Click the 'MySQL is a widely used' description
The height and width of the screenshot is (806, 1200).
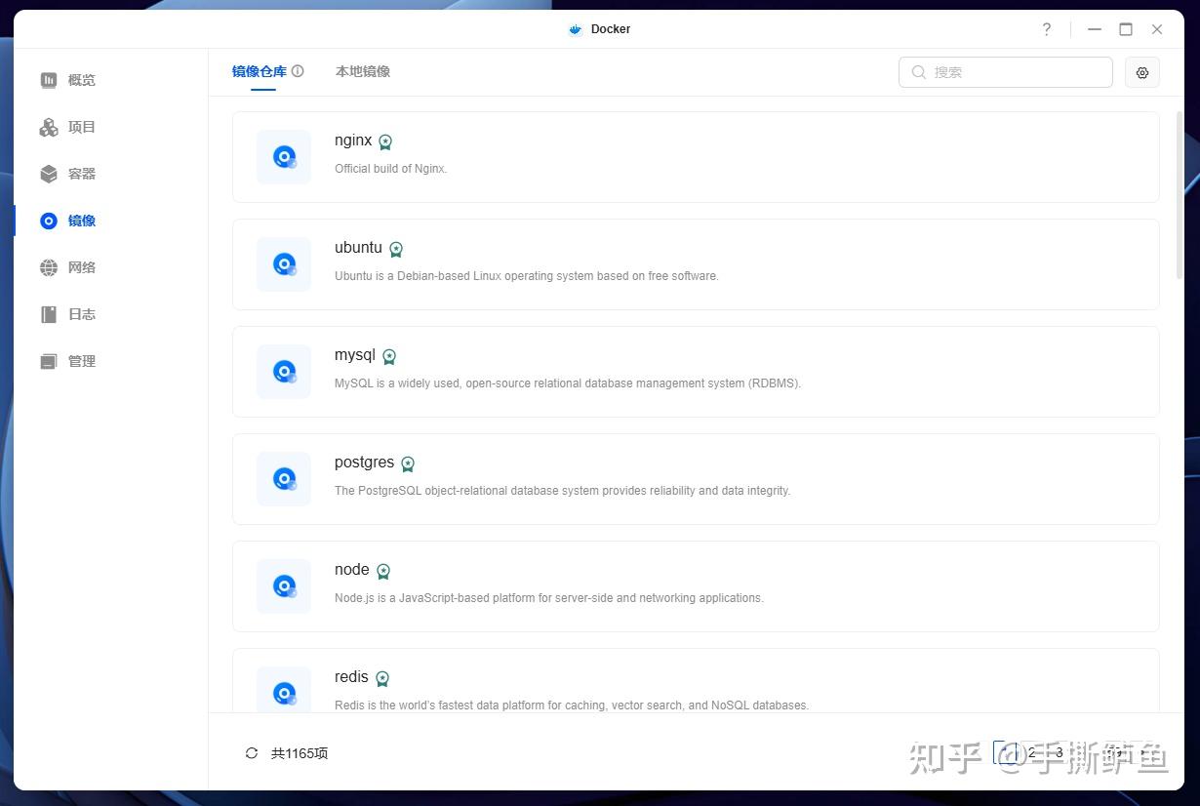tap(568, 383)
